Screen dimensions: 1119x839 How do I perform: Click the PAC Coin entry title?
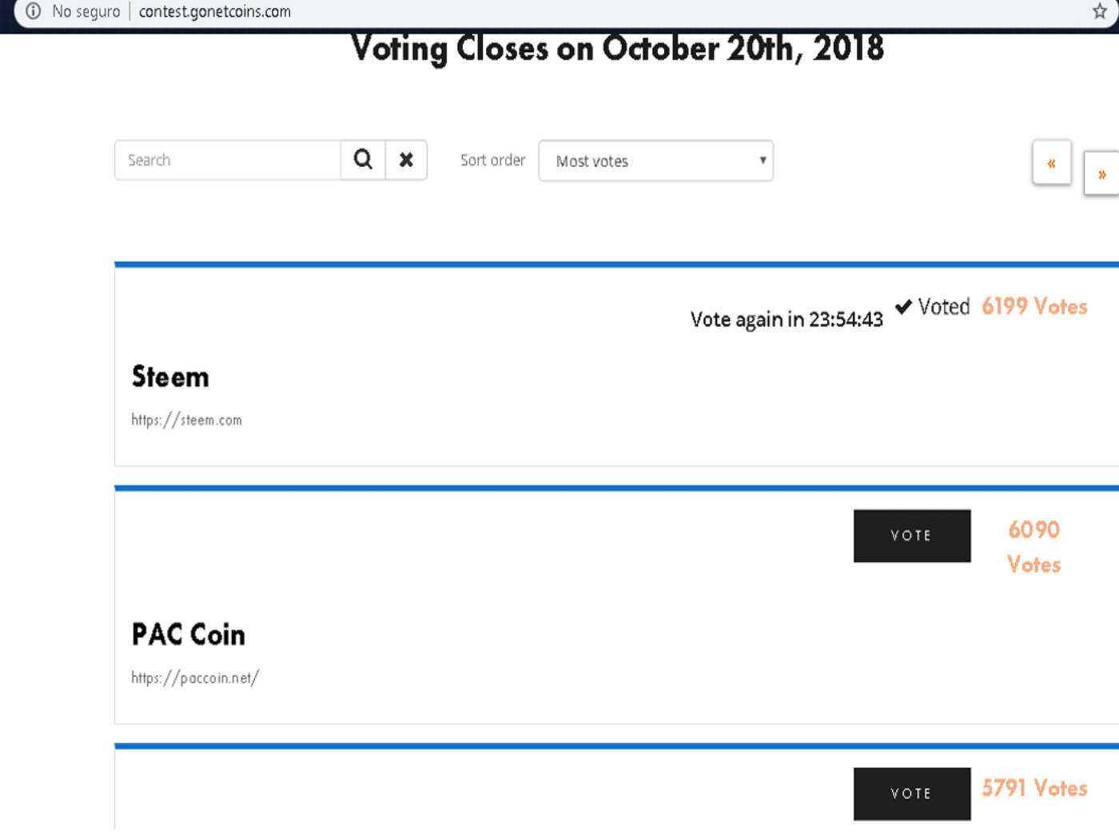[189, 634]
